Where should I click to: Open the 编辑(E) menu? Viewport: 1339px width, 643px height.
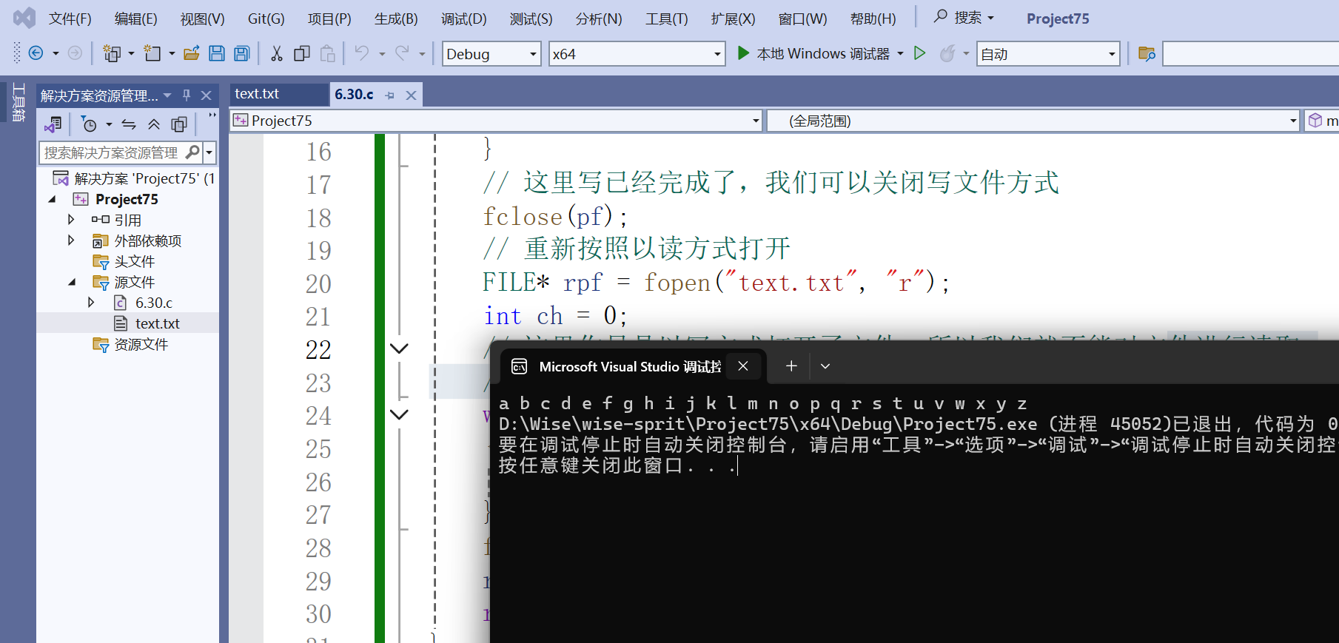pos(135,18)
